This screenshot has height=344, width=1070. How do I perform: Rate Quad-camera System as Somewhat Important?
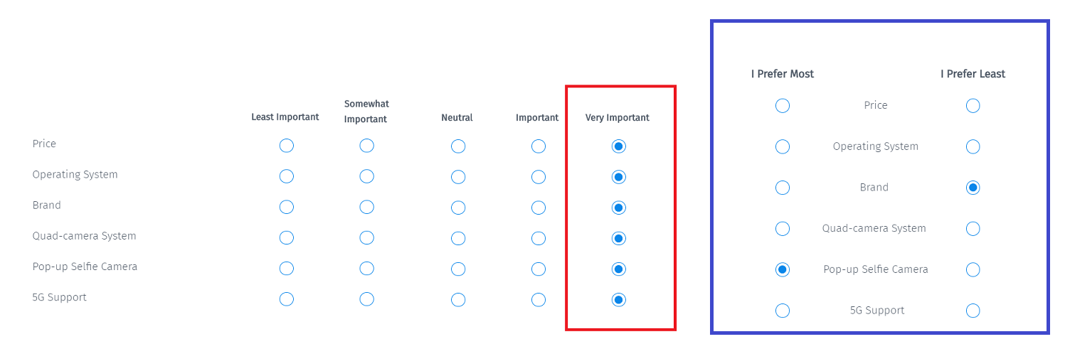(x=367, y=238)
